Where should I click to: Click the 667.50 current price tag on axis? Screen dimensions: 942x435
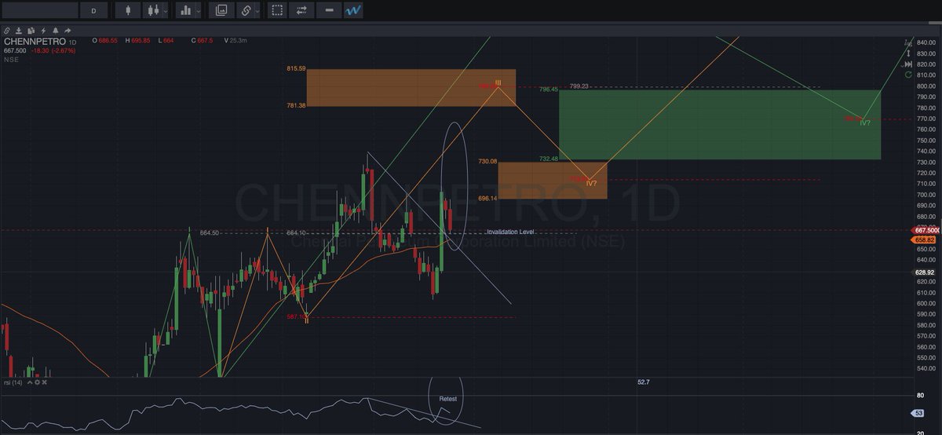pos(926,230)
